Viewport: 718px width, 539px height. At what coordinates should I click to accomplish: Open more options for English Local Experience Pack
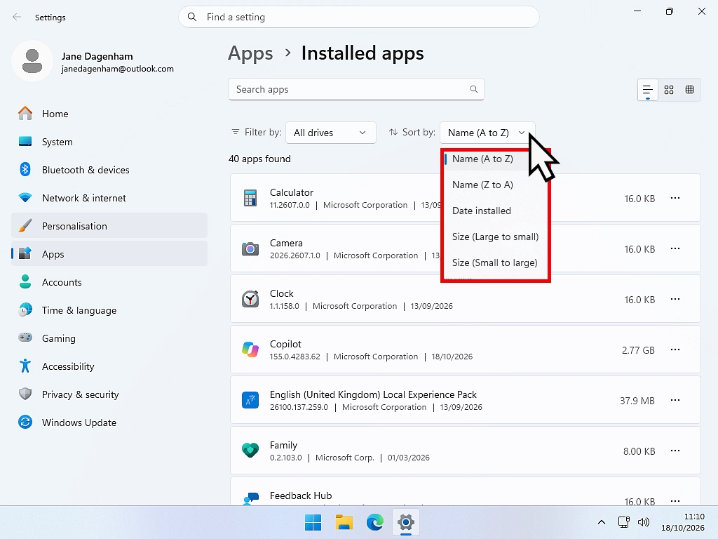pyautogui.click(x=675, y=400)
